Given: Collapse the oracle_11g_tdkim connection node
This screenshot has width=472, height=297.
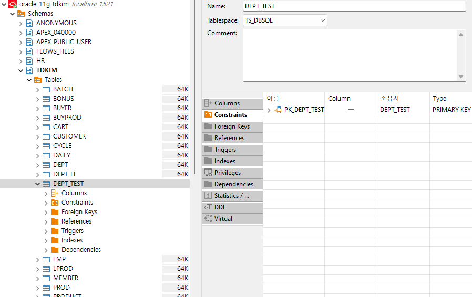Looking at the screenshot, I should [x=4, y=5].
